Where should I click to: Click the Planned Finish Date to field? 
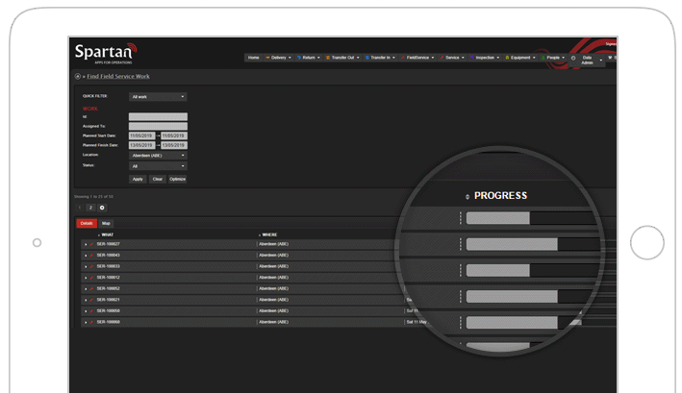tap(174, 145)
